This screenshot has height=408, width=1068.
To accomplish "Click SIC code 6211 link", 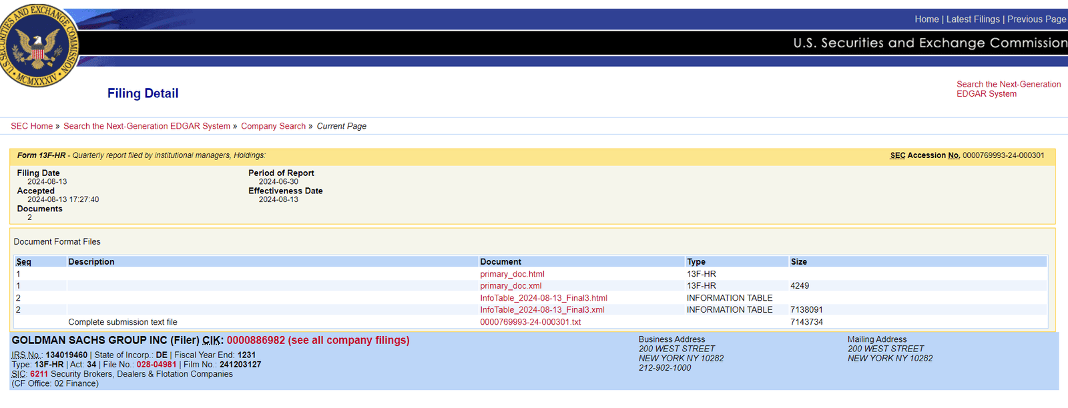I will (39, 374).
